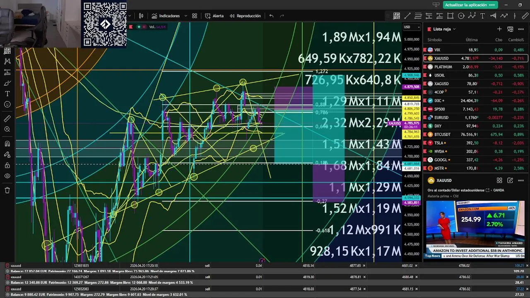Toggle magnet mode in left sidebar
This screenshot has height=298, width=530.
tap(7, 144)
